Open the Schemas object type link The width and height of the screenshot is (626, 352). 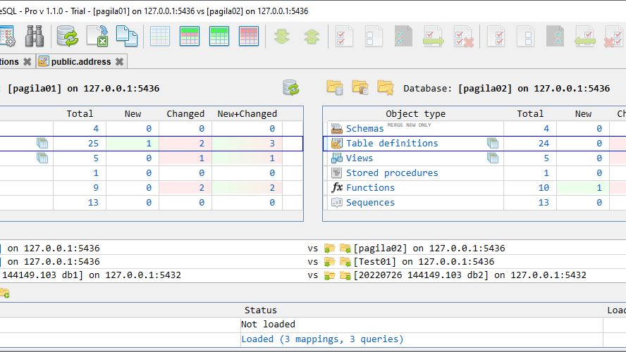pyautogui.click(x=364, y=128)
